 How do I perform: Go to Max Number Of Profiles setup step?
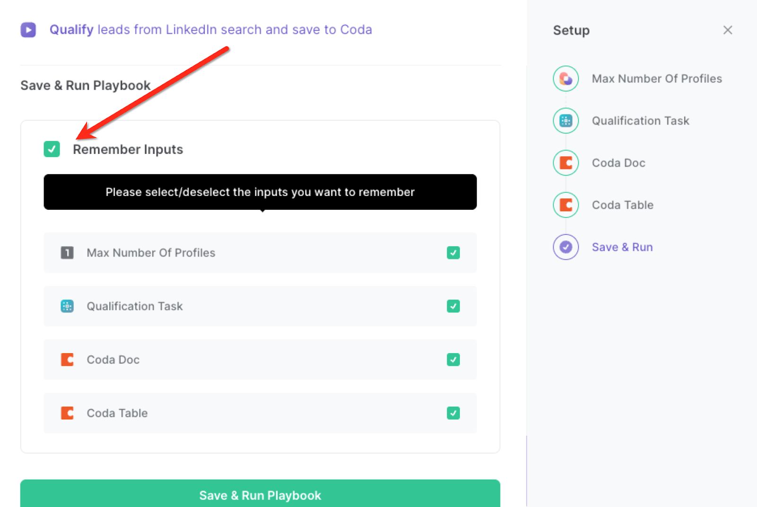pyautogui.click(x=657, y=79)
